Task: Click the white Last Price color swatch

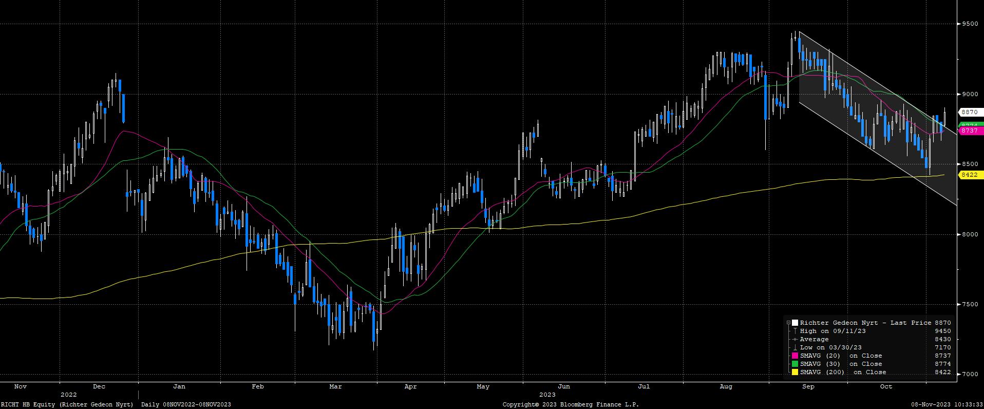Action: [x=795, y=323]
